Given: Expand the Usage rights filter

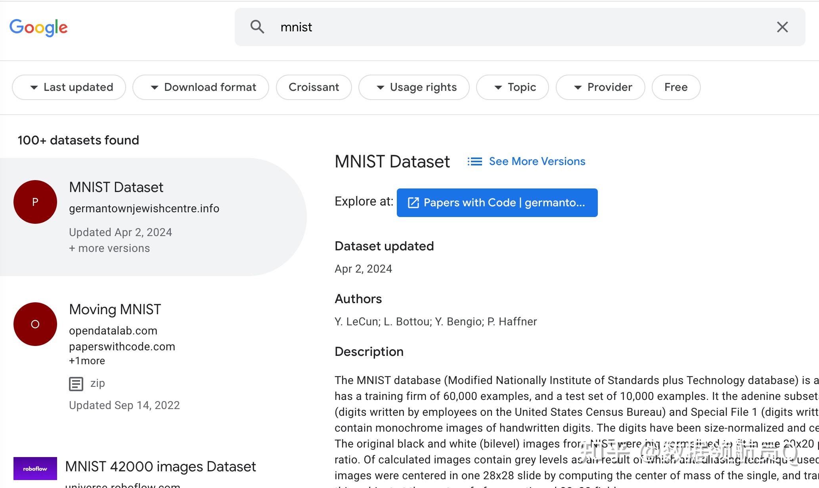Looking at the screenshot, I should point(414,87).
